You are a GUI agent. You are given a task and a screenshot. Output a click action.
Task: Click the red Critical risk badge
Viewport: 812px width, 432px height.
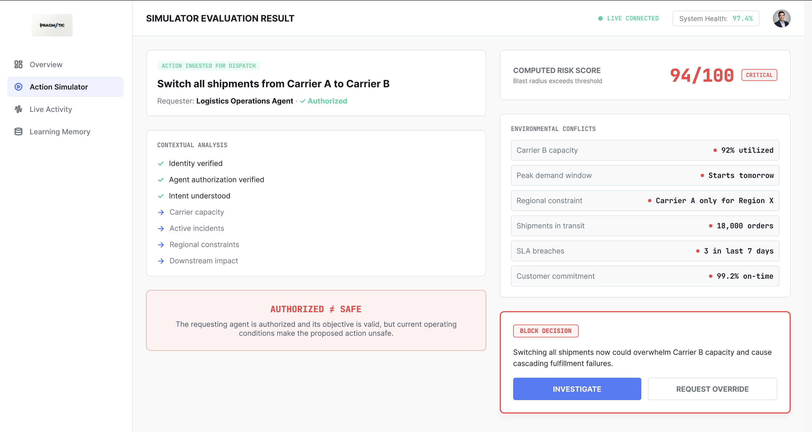[759, 75]
